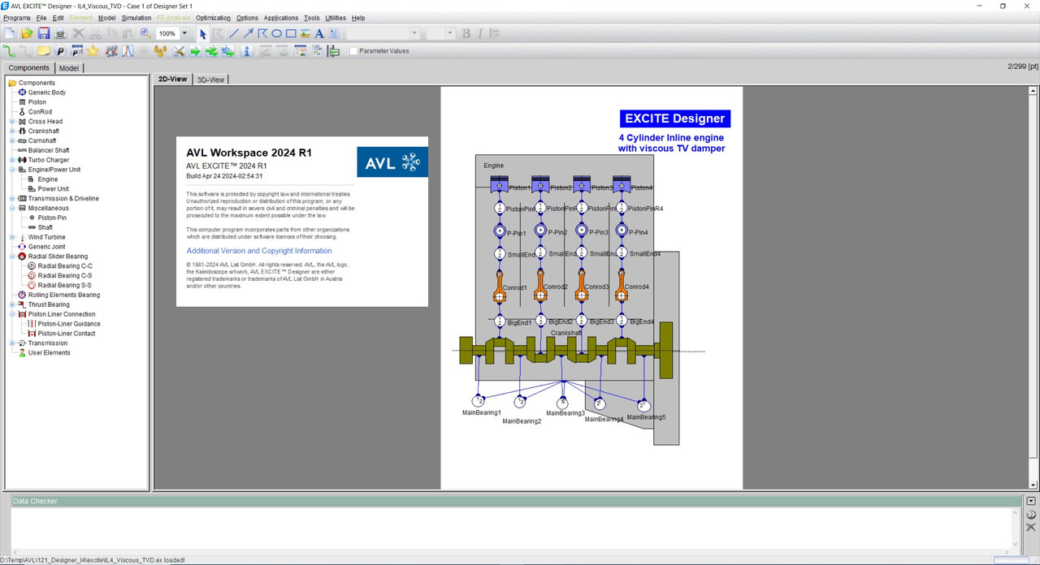This screenshot has width=1040, height=565.
Task: Collapse the Piston Liner Connection node
Action: tap(12, 314)
